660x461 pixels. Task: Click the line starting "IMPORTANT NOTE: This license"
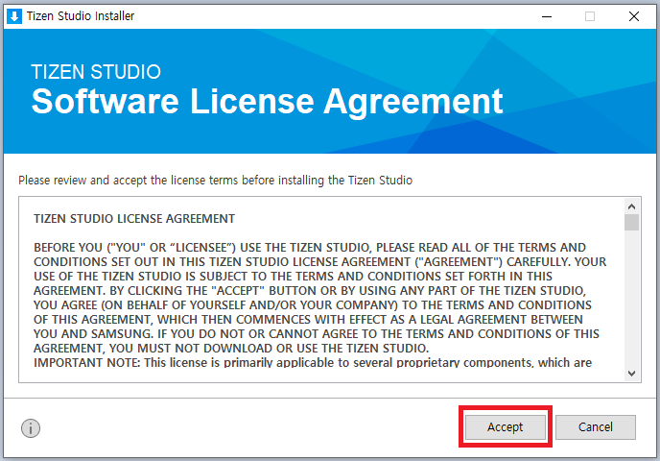pos(313,363)
